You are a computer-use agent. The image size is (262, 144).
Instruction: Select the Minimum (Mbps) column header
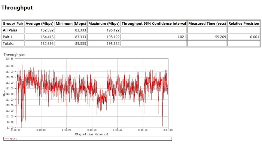[71, 24]
